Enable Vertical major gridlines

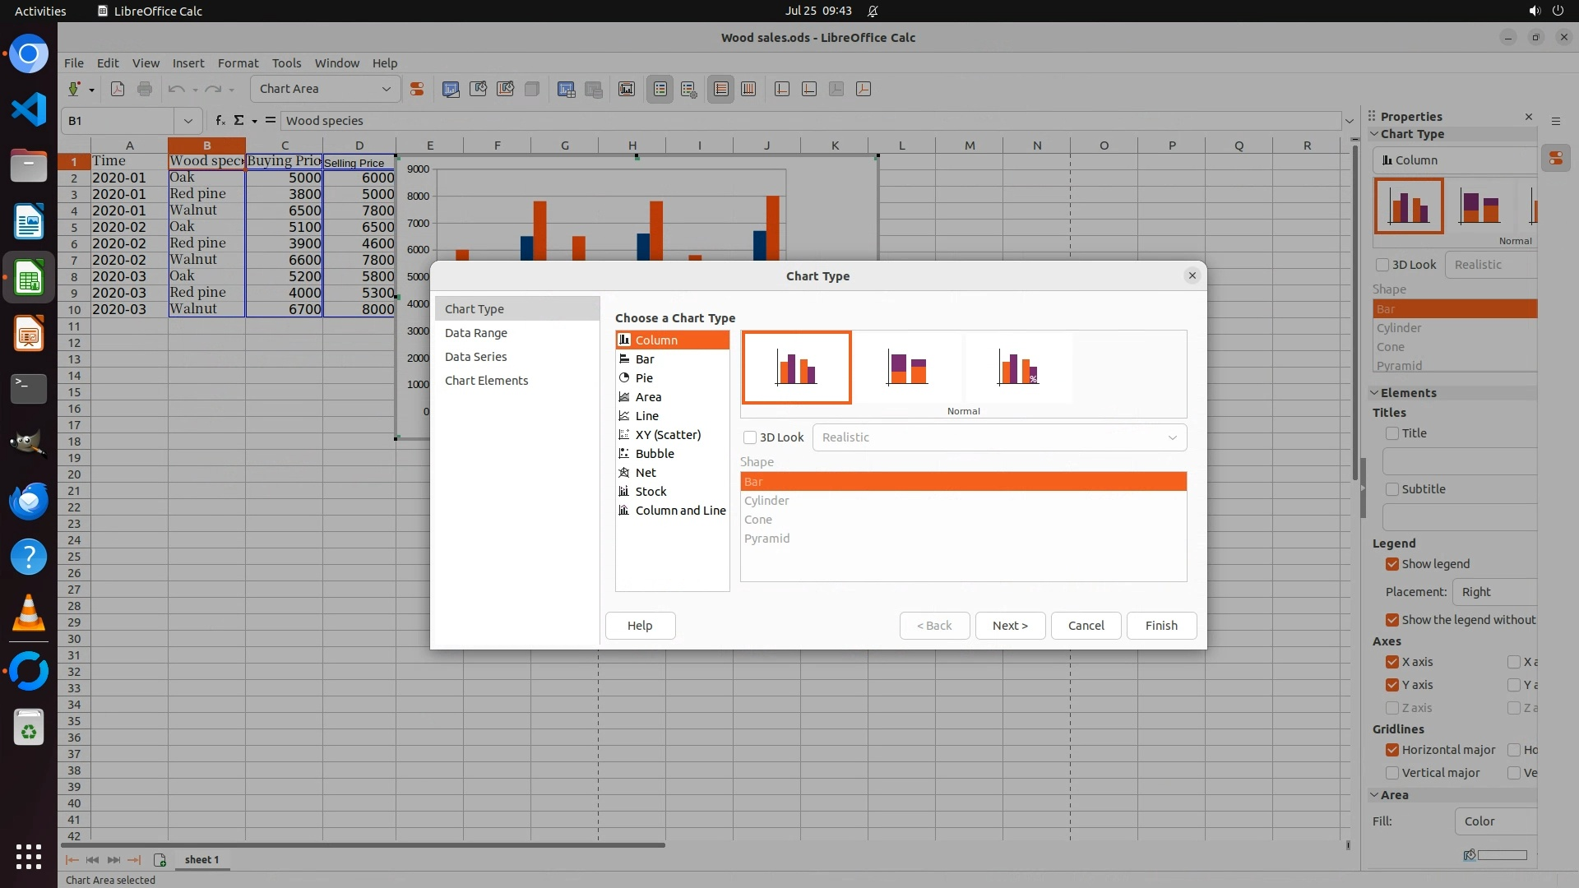(1392, 773)
